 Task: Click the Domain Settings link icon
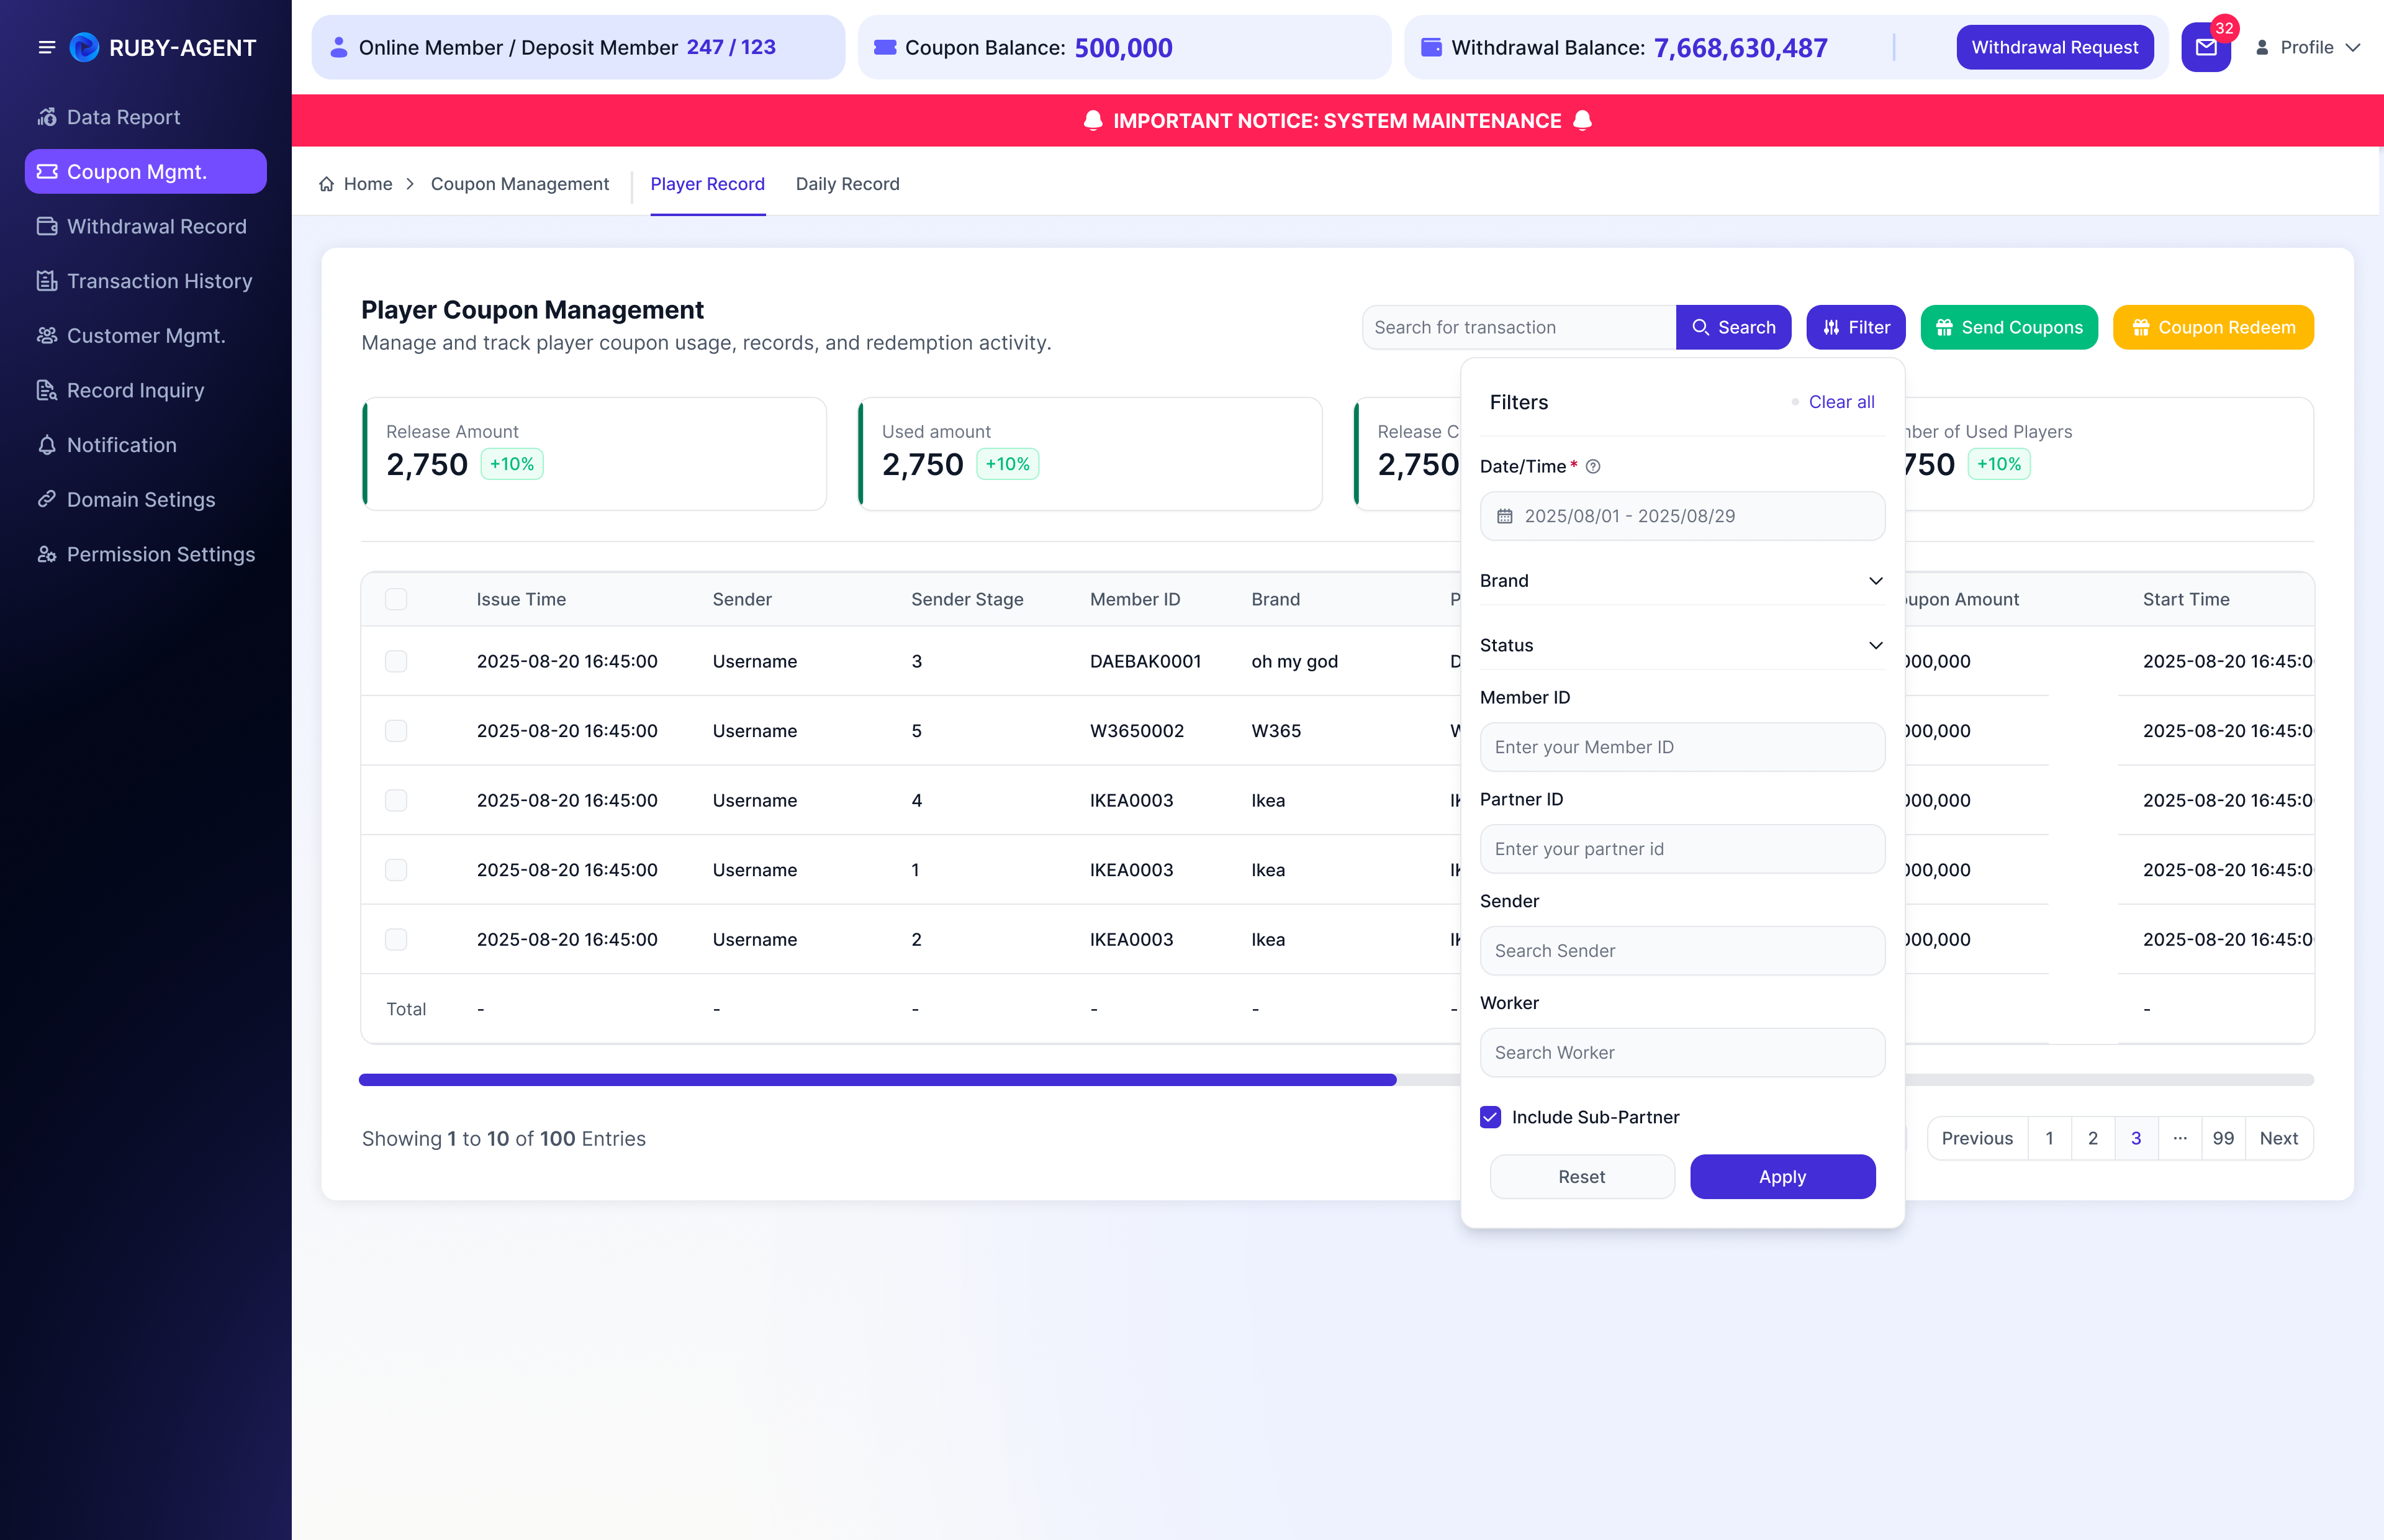tap(47, 499)
